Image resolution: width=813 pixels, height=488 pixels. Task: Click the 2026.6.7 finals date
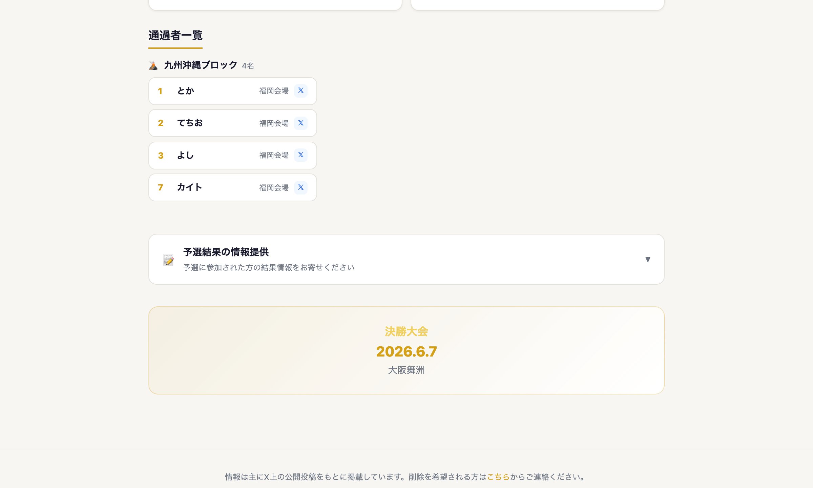(x=406, y=351)
